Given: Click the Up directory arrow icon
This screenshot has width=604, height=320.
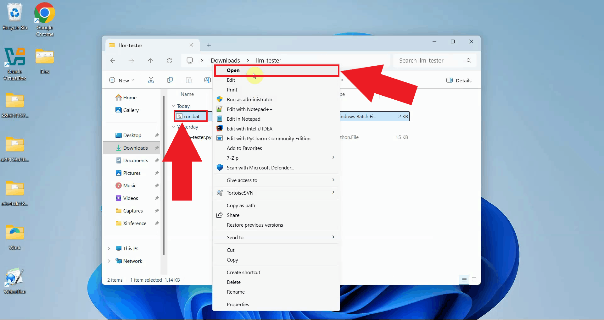Looking at the screenshot, I should 150,61.
